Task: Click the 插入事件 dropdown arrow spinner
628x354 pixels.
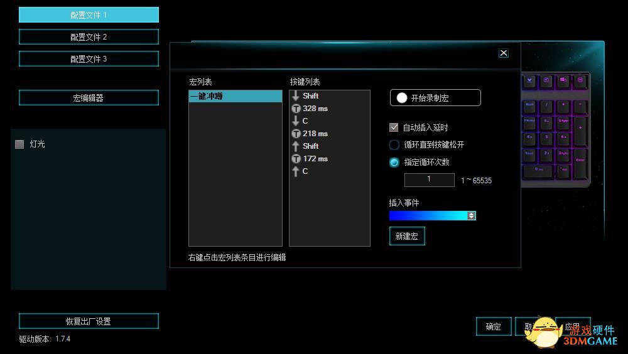Action: [472, 215]
